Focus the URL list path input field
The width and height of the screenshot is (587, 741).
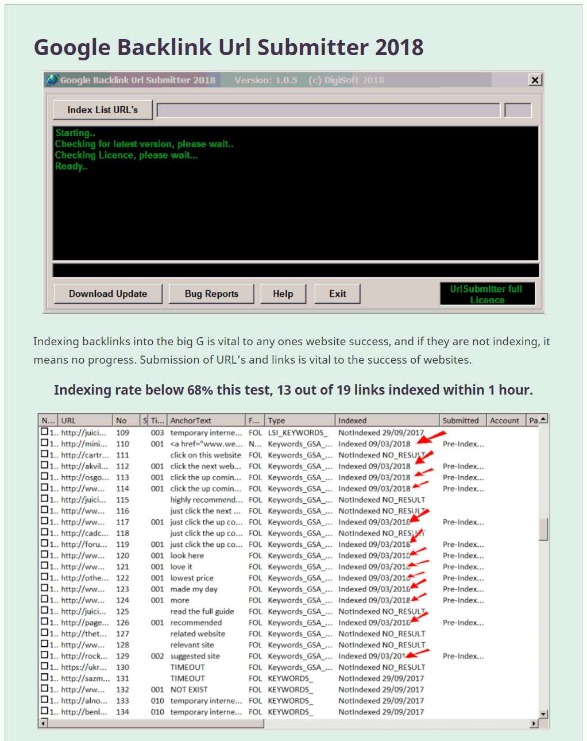coord(328,110)
